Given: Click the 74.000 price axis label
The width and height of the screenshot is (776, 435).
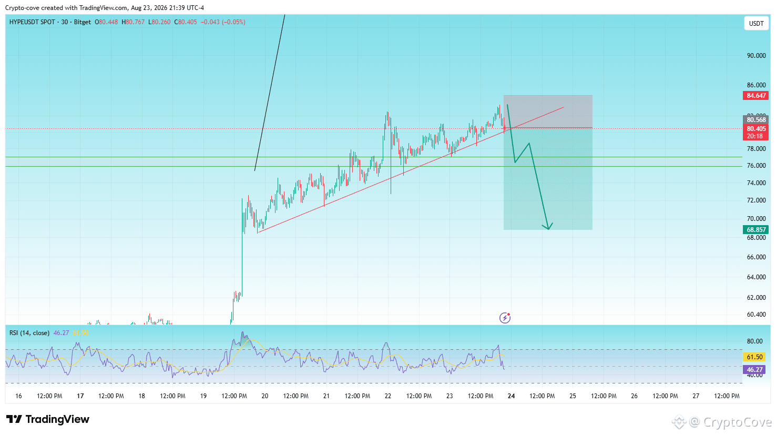Looking at the screenshot, I should point(756,183).
